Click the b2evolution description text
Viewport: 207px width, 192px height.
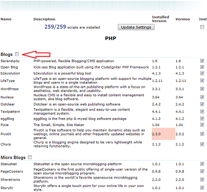(x=62, y=74)
